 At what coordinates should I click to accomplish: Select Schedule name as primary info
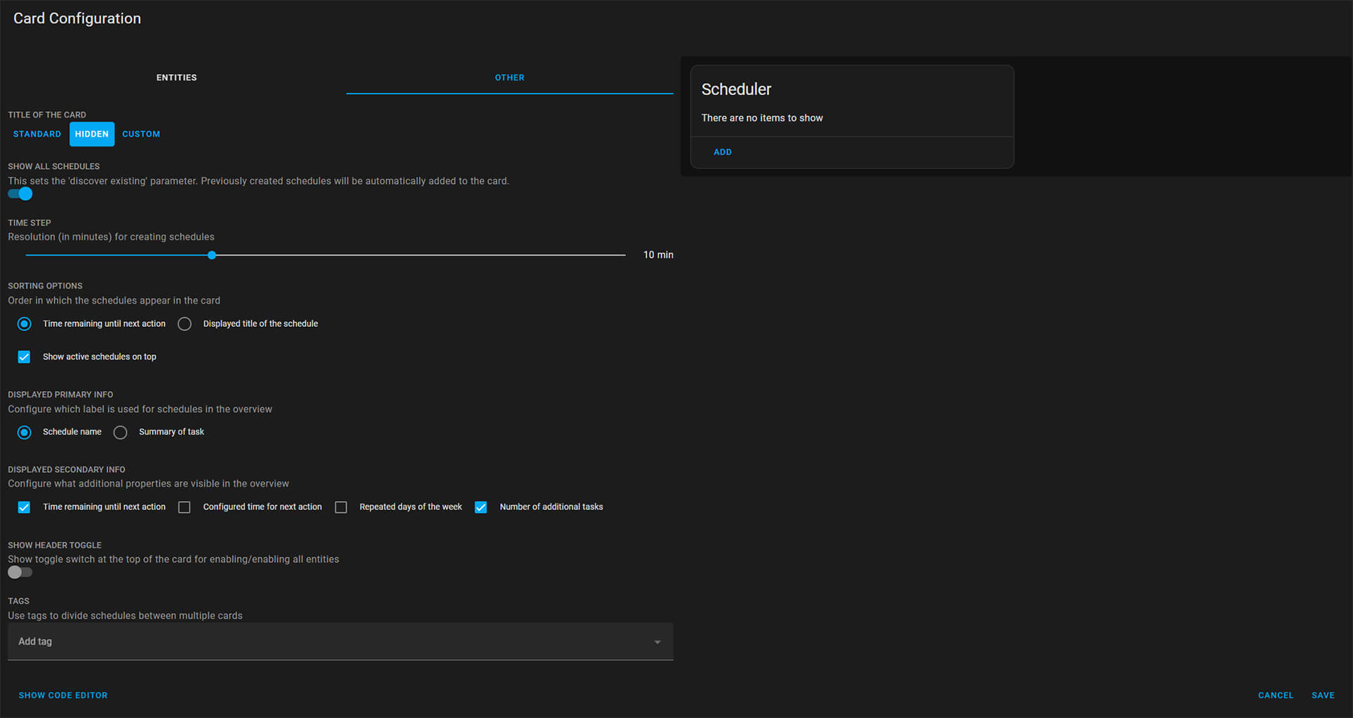25,433
